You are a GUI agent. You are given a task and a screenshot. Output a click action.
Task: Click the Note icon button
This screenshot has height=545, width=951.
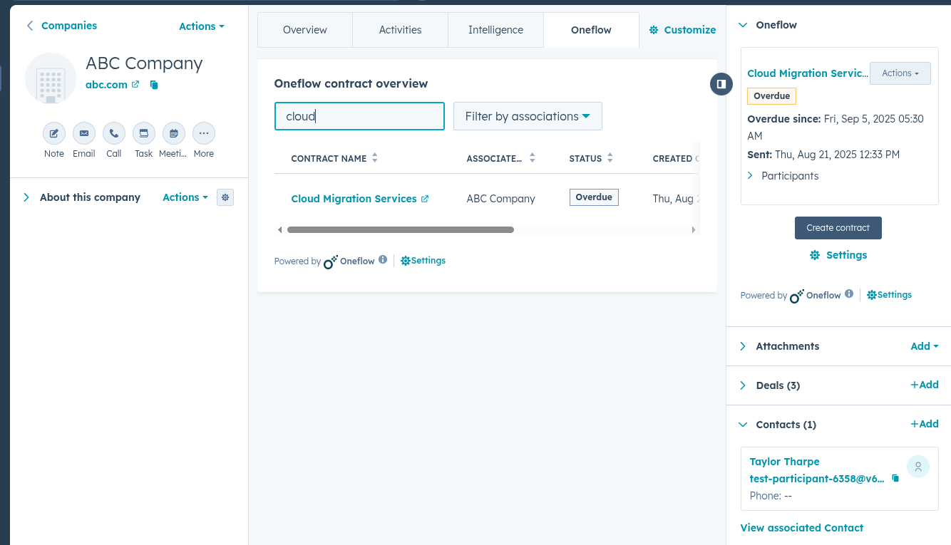click(x=54, y=133)
